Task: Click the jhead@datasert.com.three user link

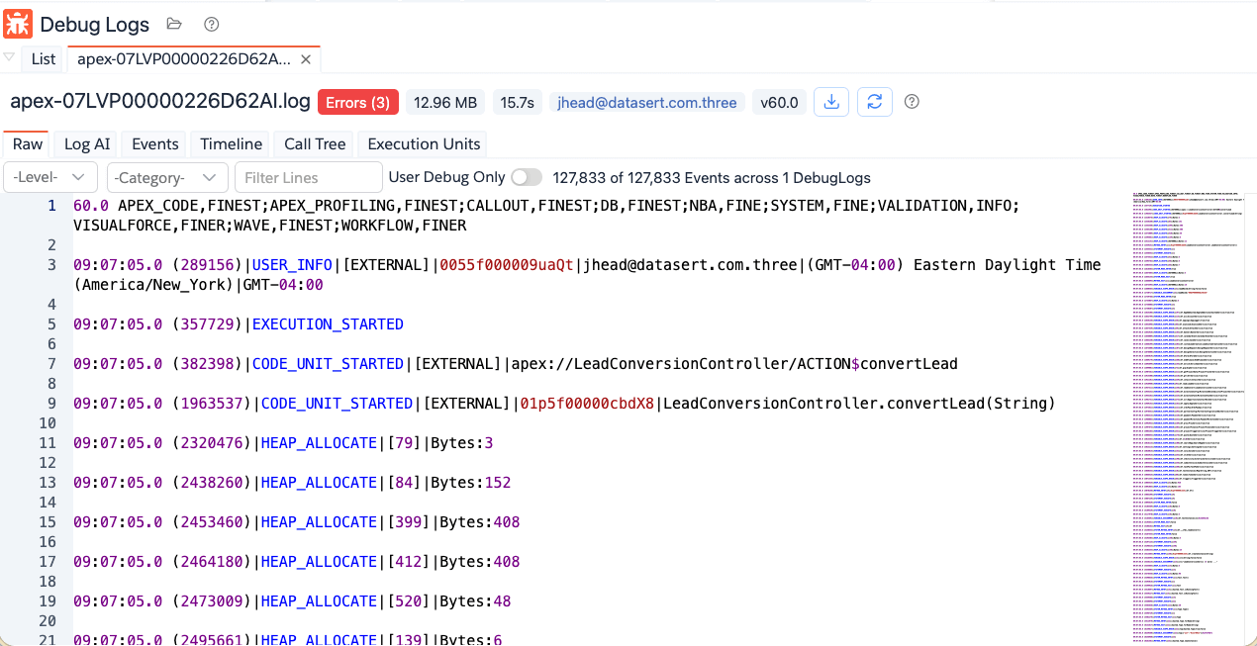Action: coord(646,103)
